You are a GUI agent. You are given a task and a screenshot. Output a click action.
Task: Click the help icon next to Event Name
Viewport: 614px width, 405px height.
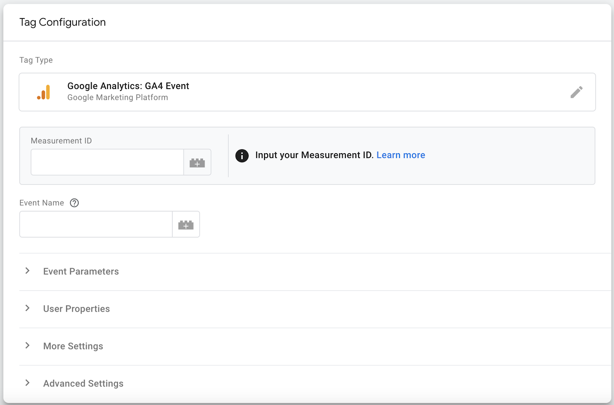point(74,203)
